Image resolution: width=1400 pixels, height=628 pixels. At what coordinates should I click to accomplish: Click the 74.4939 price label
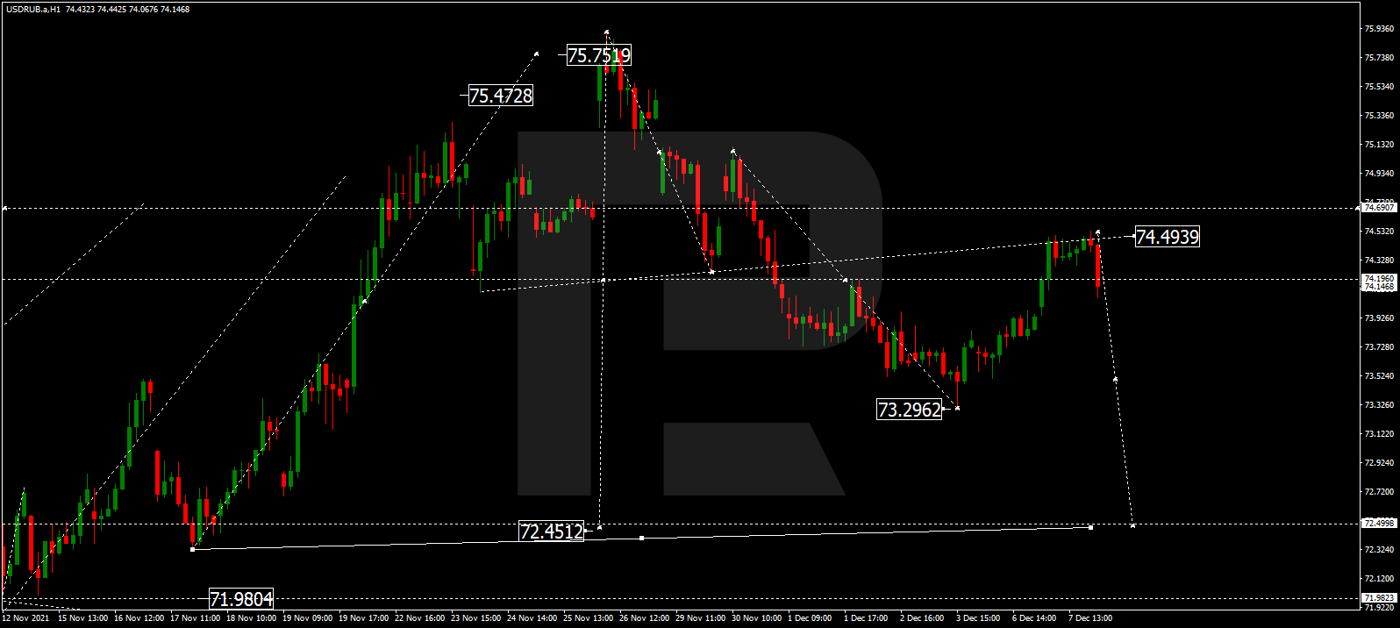[1167, 237]
